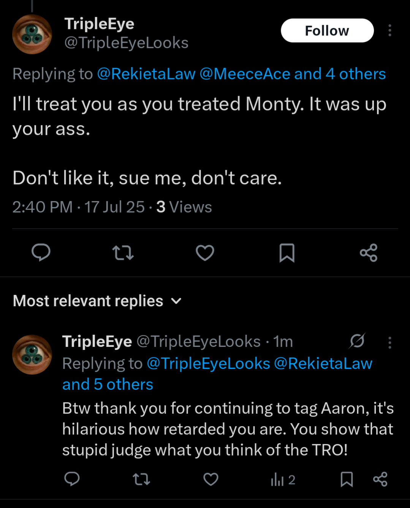Like the reply about the TRO
Image resolution: width=410 pixels, height=508 pixels.
(211, 480)
